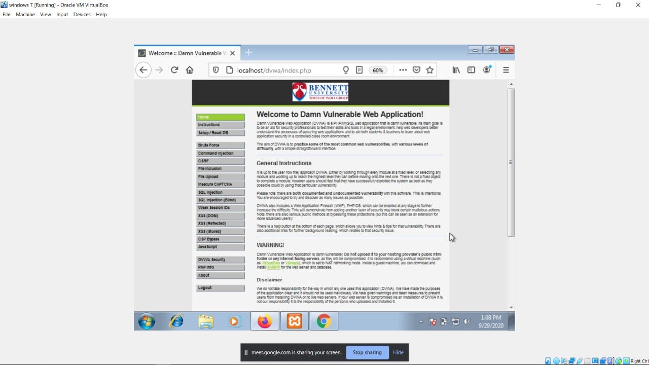Viewport: 649px width, 365px height.
Task: Show hidden tray icons arrow
Action: coord(421,322)
